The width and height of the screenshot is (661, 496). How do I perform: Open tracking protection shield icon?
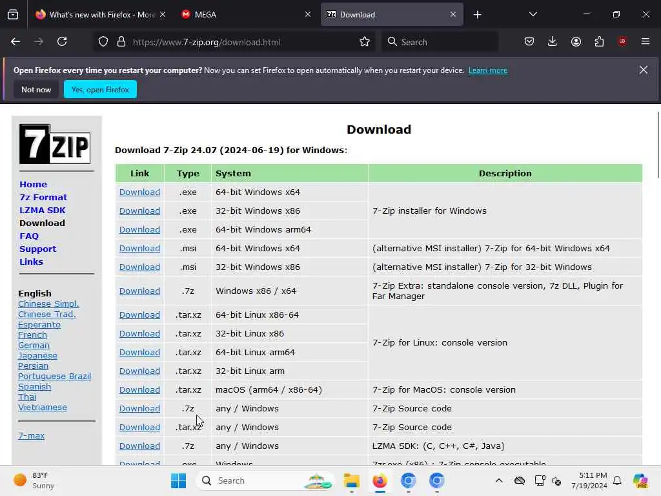[x=103, y=42]
